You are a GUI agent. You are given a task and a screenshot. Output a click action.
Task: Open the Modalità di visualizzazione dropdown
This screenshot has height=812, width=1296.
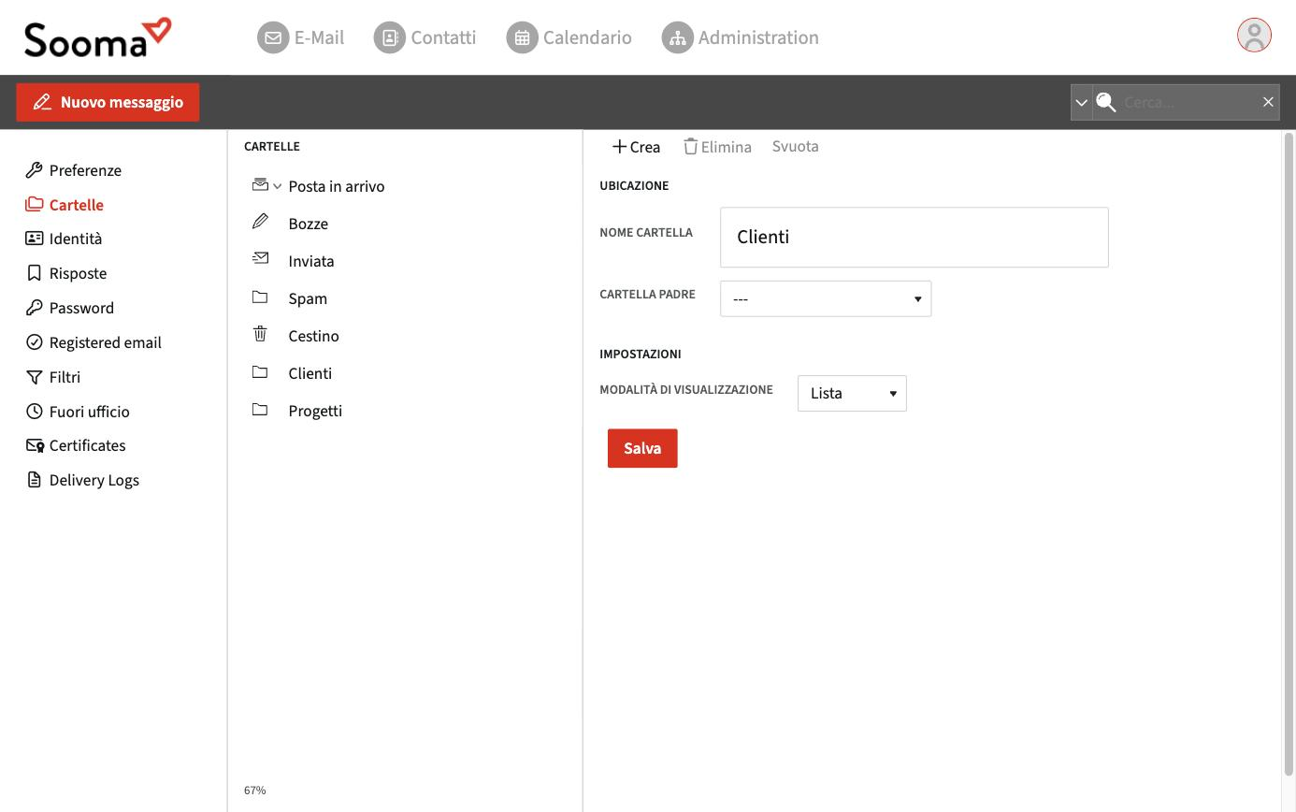(x=852, y=393)
